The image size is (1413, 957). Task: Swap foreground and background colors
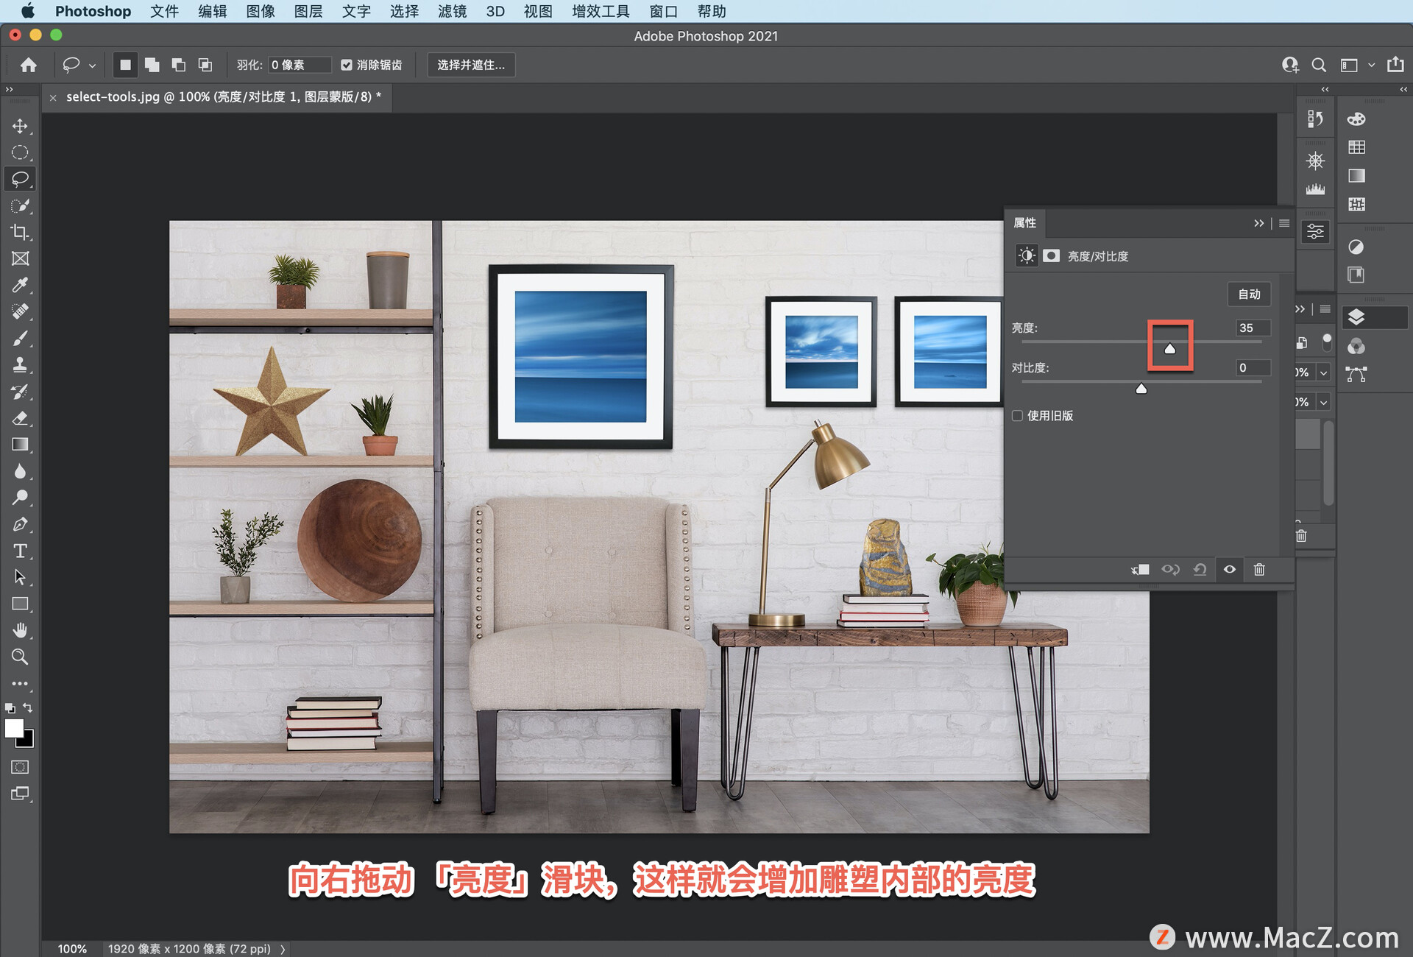tap(28, 707)
